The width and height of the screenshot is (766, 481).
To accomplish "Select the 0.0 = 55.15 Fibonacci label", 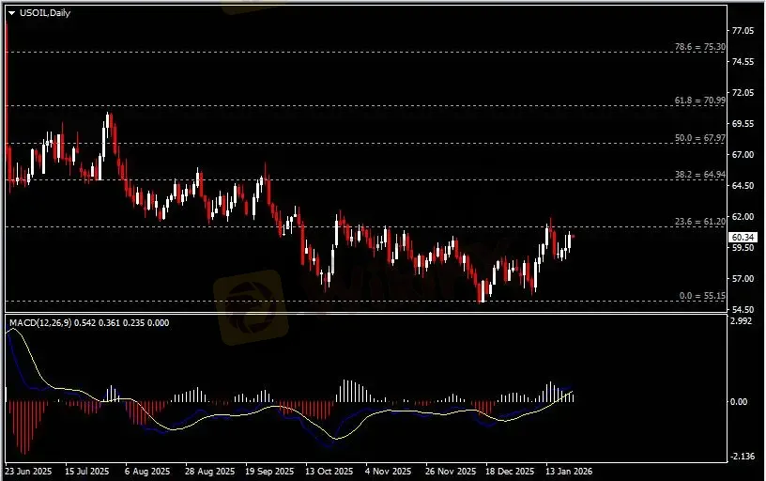I will [x=702, y=295].
